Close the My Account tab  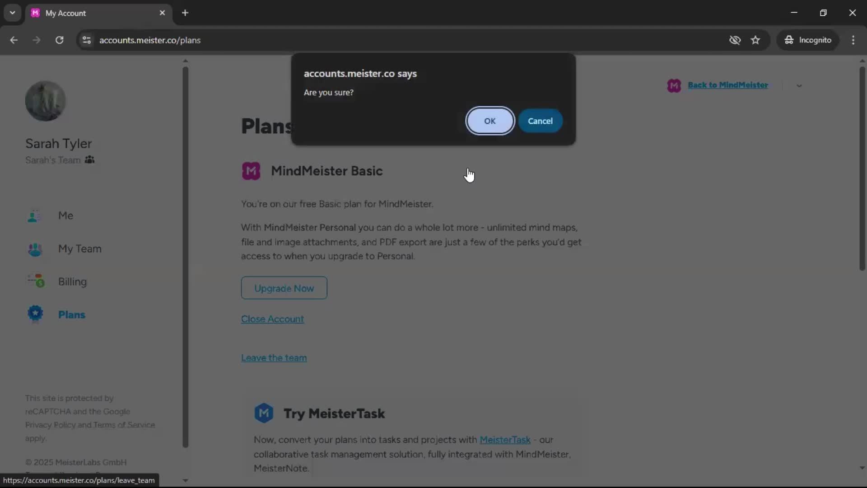(162, 13)
